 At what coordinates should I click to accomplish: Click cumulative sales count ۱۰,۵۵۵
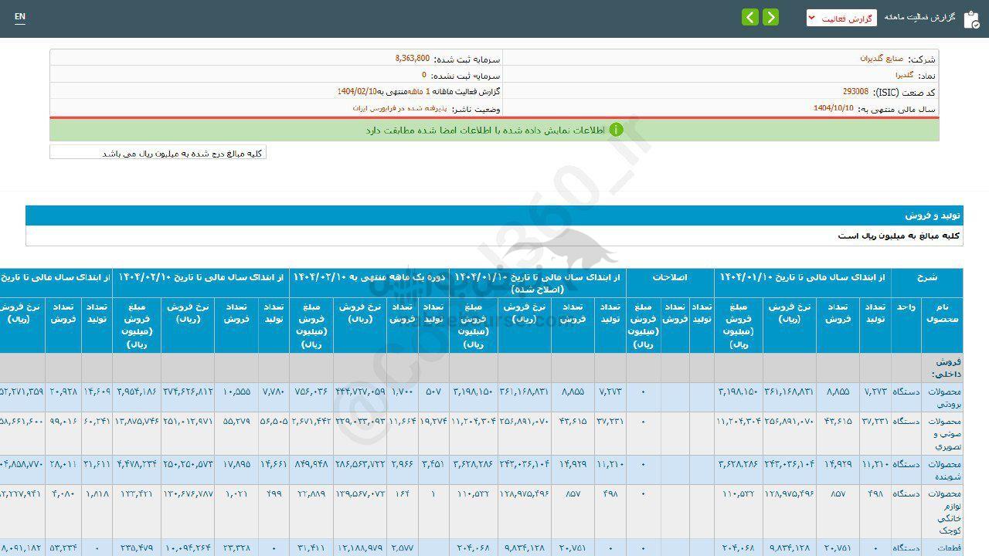point(236,392)
